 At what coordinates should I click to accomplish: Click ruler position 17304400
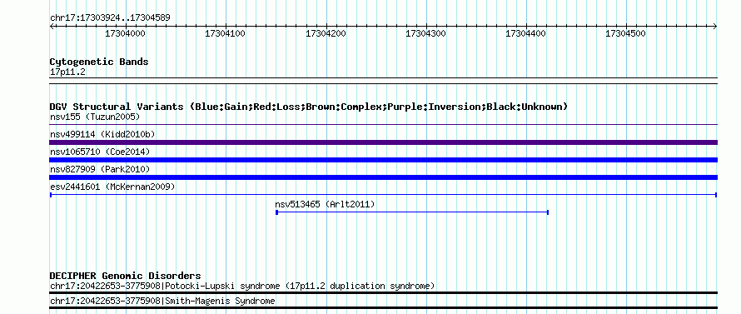525,34
